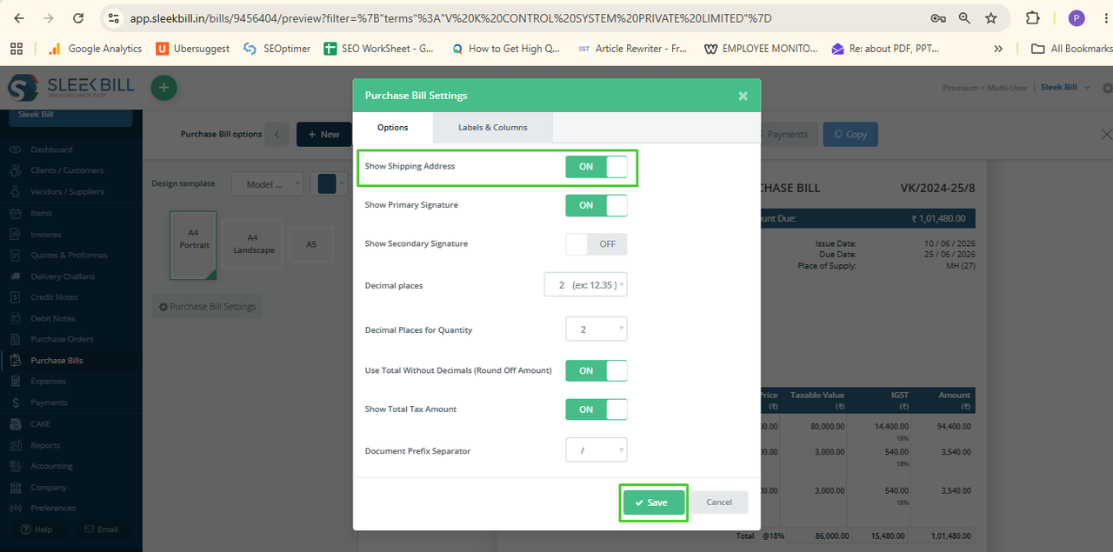Open the Decimal Places for Quantity dropdown
The height and width of the screenshot is (552, 1113).
tap(596, 329)
